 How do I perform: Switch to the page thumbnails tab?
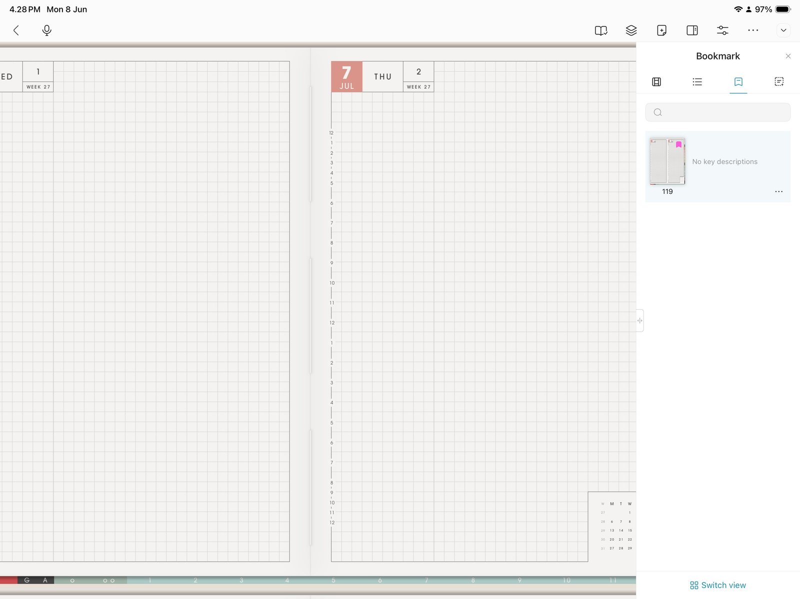point(656,82)
